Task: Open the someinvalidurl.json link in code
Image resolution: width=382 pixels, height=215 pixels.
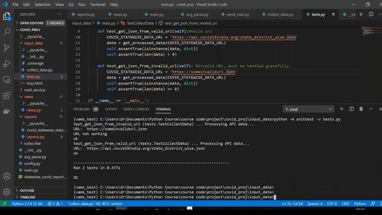Action: pyautogui.click(x=204, y=72)
